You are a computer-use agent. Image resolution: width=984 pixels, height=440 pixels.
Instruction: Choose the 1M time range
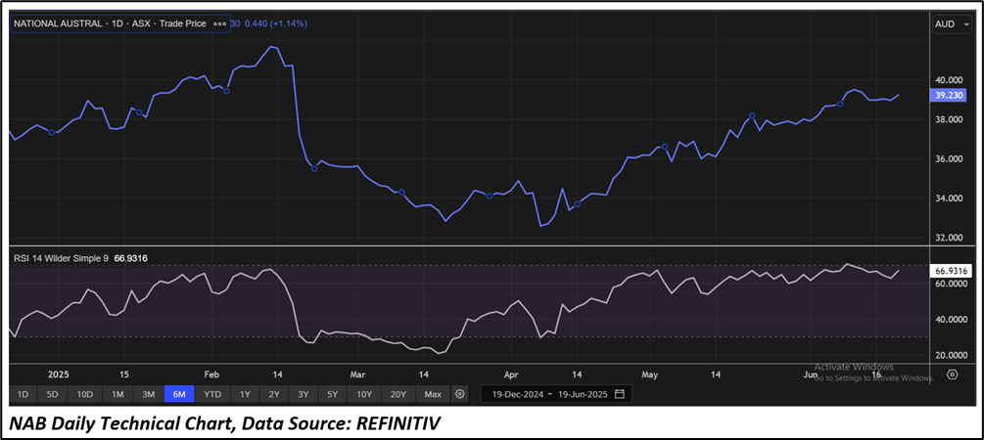click(117, 394)
